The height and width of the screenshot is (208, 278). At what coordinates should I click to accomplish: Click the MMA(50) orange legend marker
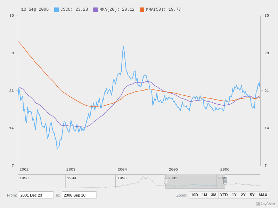click(x=142, y=10)
